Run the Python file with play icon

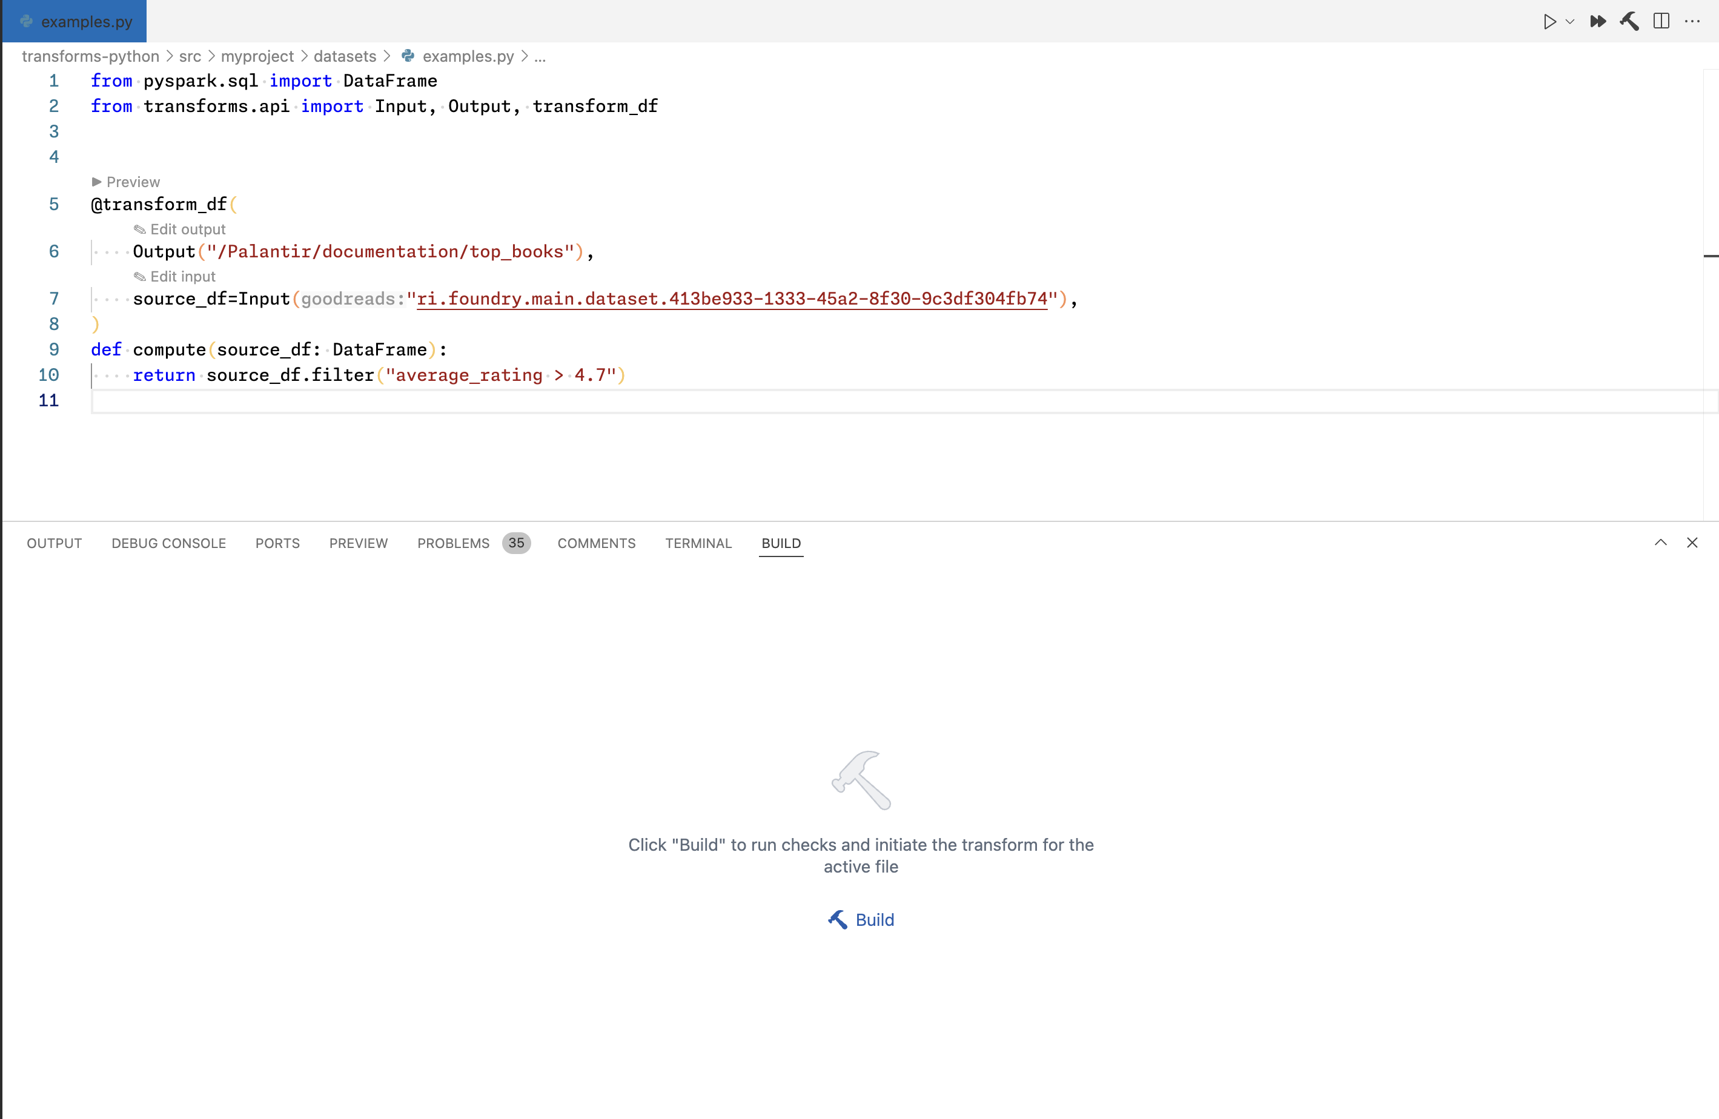click(x=1549, y=22)
